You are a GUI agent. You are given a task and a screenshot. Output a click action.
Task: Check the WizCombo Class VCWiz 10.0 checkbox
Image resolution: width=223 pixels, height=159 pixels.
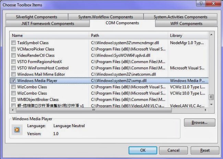click(x=13, y=93)
